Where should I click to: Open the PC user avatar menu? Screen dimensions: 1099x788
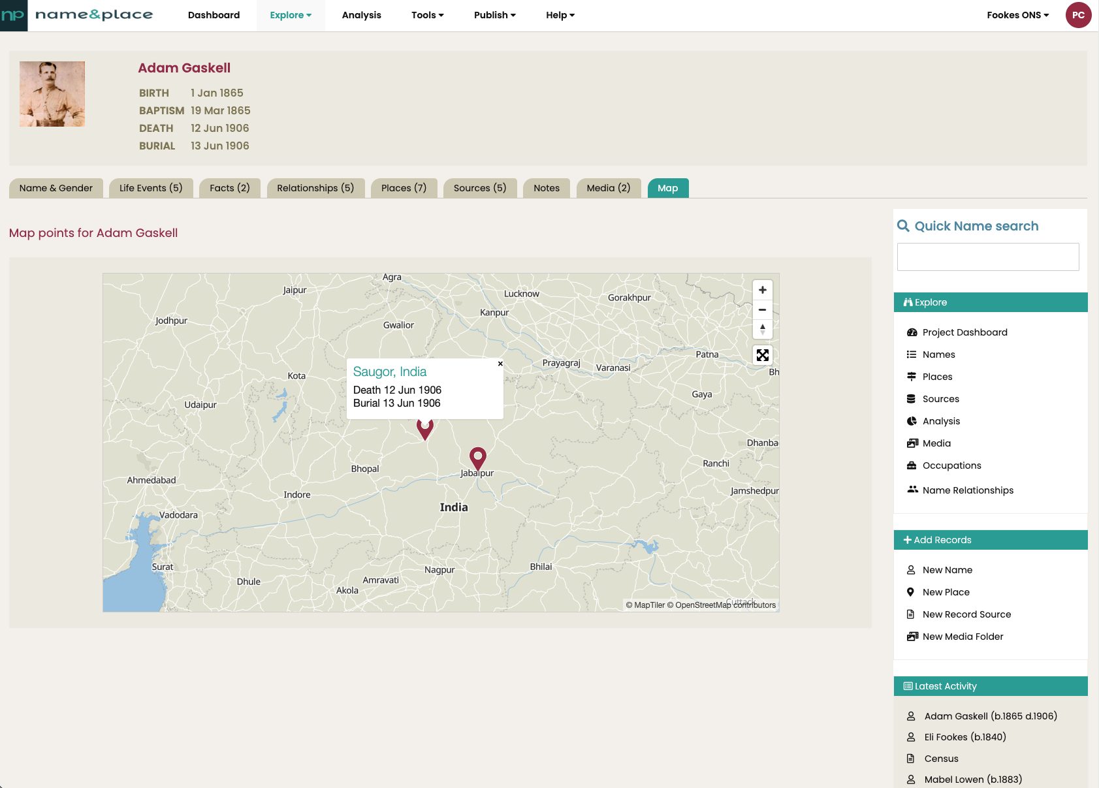[x=1078, y=15]
